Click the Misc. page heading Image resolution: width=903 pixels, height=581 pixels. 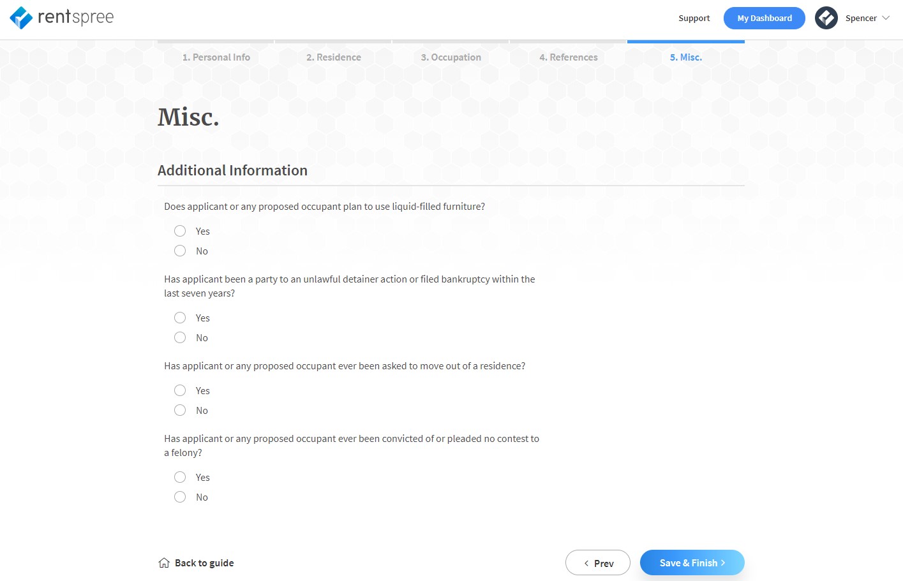tap(188, 117)
